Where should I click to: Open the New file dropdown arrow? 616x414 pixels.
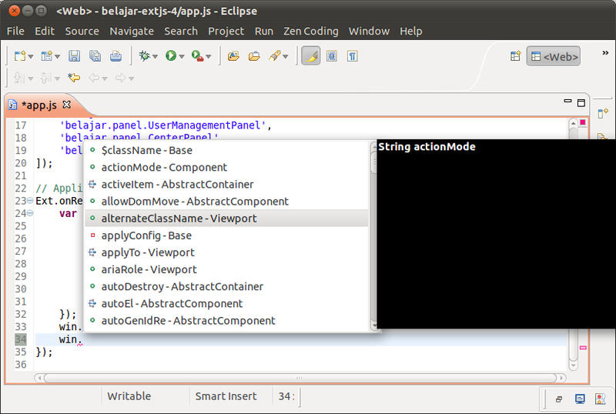pyautogui.click(x=31, y=57)
